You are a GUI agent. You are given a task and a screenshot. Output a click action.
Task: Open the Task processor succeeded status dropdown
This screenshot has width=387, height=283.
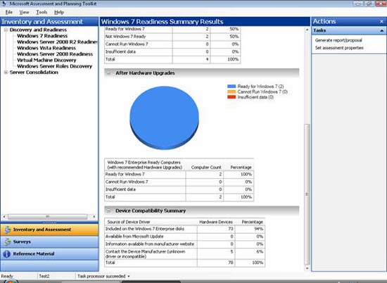(x=129, y=276)
